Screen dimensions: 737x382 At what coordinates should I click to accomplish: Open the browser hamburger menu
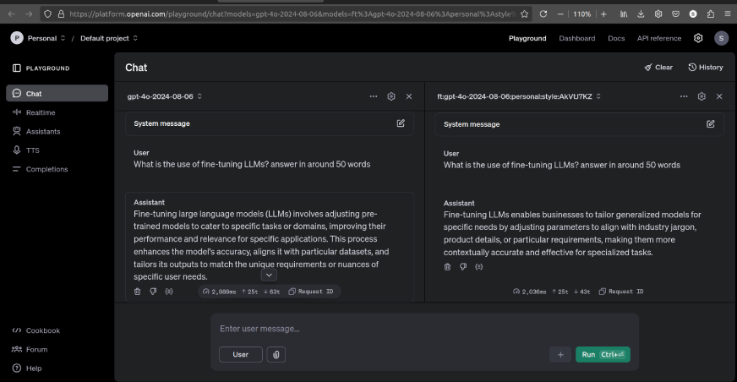(727, 14)
